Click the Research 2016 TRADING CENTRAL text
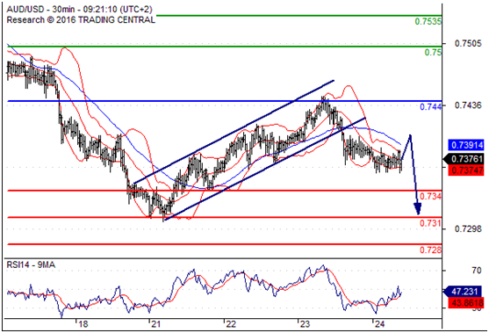The height and width of the screenshot is (333, 489). 81,20
